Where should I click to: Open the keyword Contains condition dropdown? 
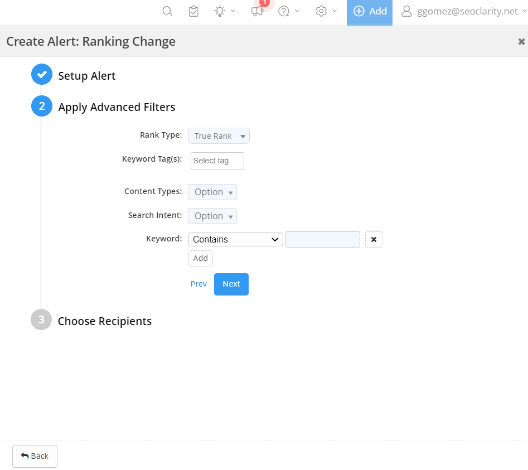[x=235, y=239]
